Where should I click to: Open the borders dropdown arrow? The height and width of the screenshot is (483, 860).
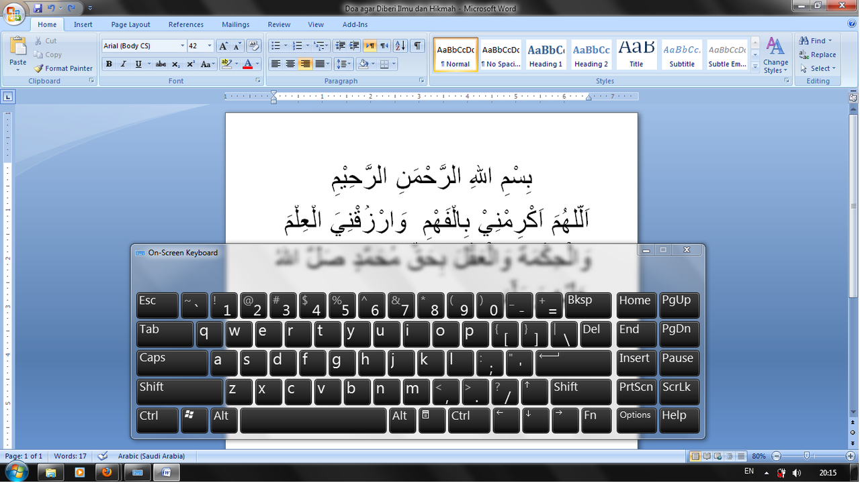394,64
